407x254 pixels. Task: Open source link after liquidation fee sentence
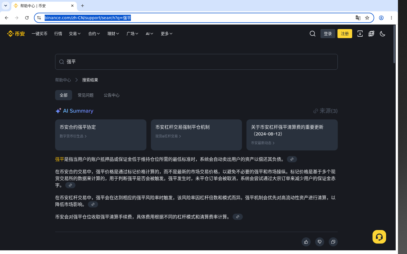point(238,217)
